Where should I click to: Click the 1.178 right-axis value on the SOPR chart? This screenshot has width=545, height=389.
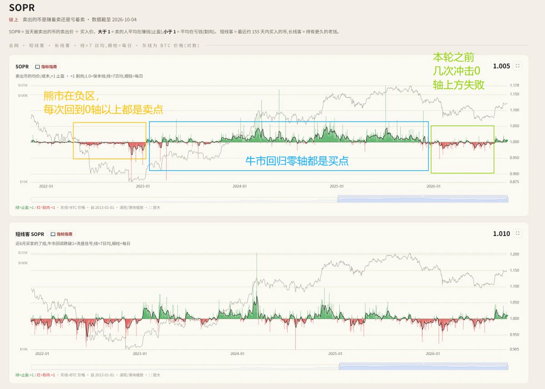515,85
